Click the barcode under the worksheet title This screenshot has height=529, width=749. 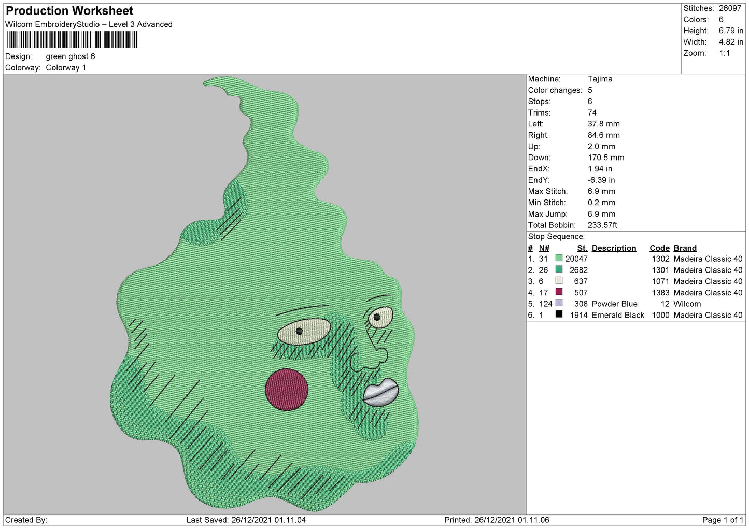[73, 40]
